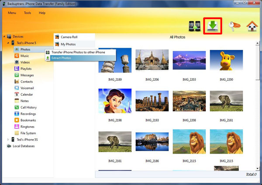Select the mountain lake photo IMG_2203

[189, 60]
